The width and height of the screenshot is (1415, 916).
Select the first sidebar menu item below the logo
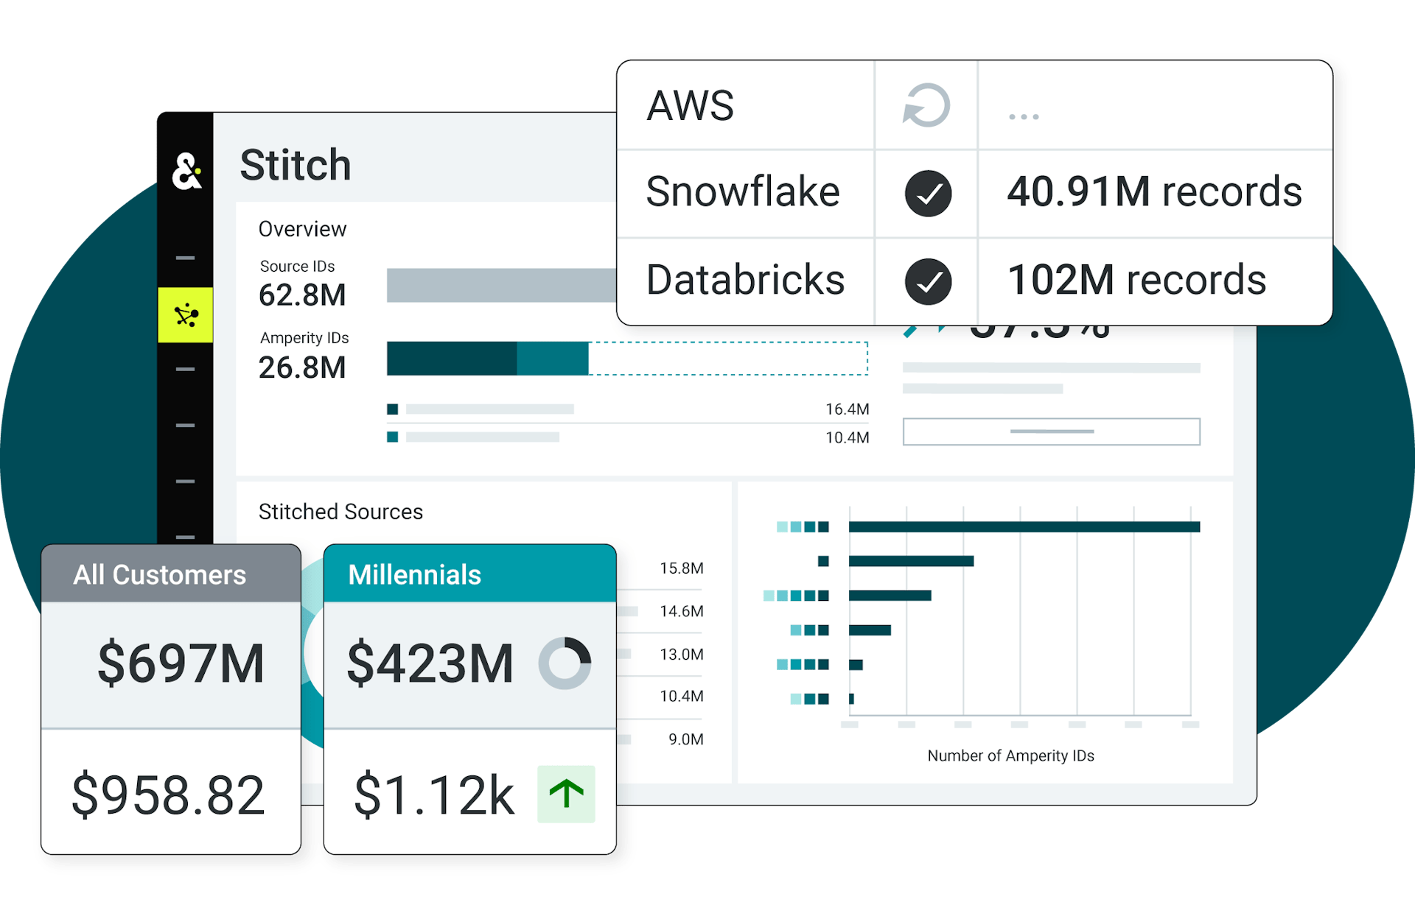tap(184, 258)
